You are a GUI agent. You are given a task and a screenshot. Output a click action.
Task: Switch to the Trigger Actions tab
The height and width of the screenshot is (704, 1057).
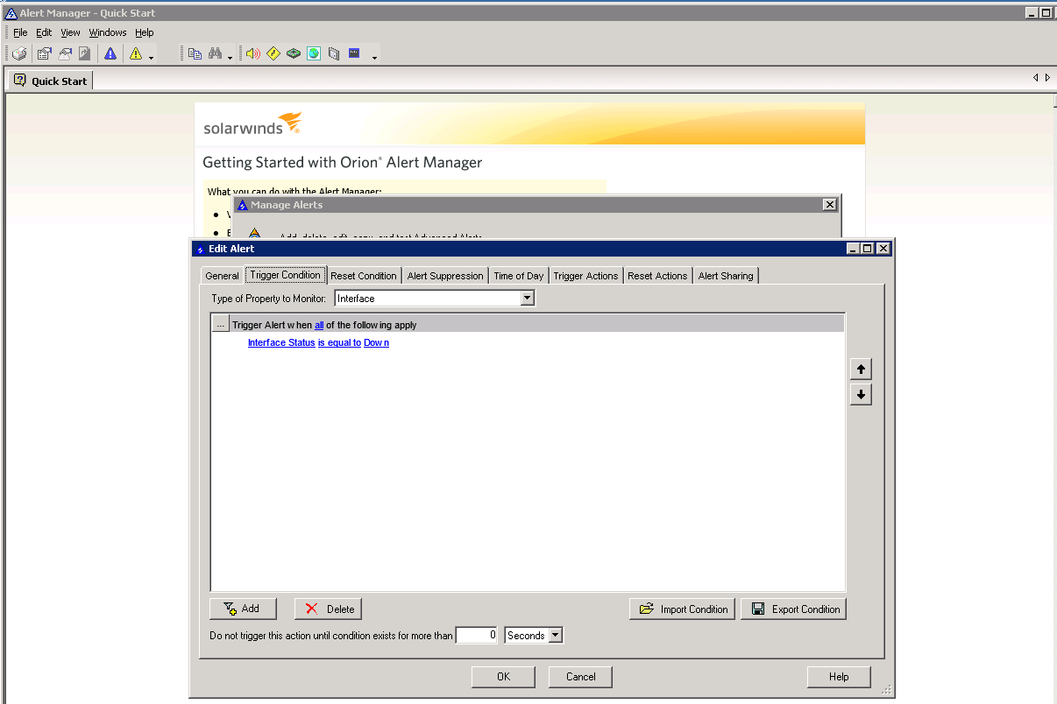585,275
